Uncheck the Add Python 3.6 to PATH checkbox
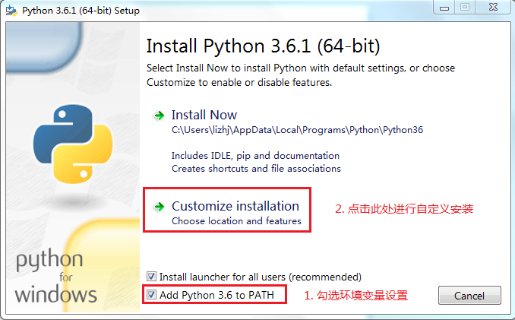This screenshot has width=515, height=320. point(152,295)
